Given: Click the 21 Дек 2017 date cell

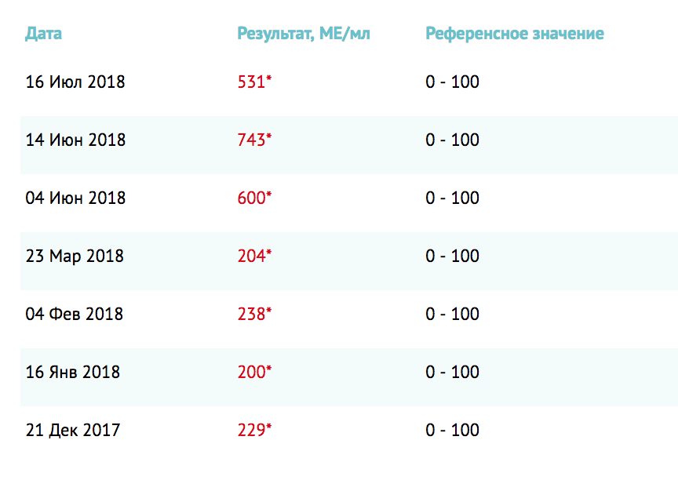Looking at the screenshot, I should click(73, 430).
